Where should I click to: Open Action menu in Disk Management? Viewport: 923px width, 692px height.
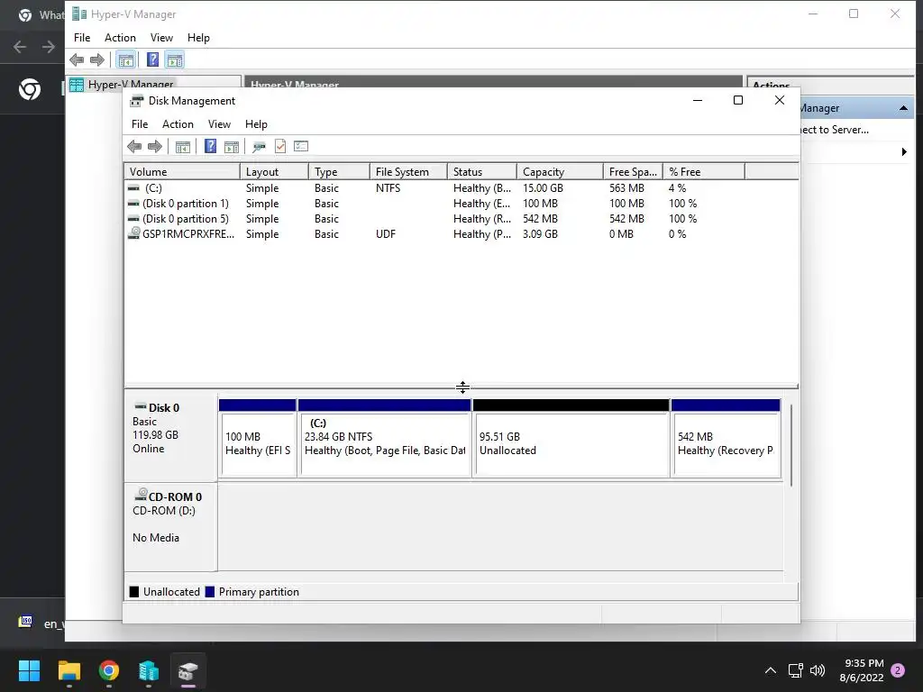tap(178, 124)
